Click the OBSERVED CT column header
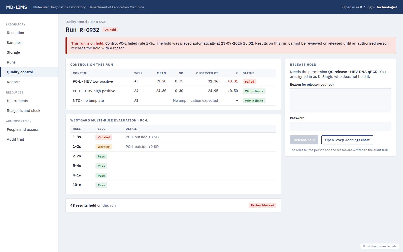Image resolution: width=403 pixels, height=252 pixels. coord(207,73)
